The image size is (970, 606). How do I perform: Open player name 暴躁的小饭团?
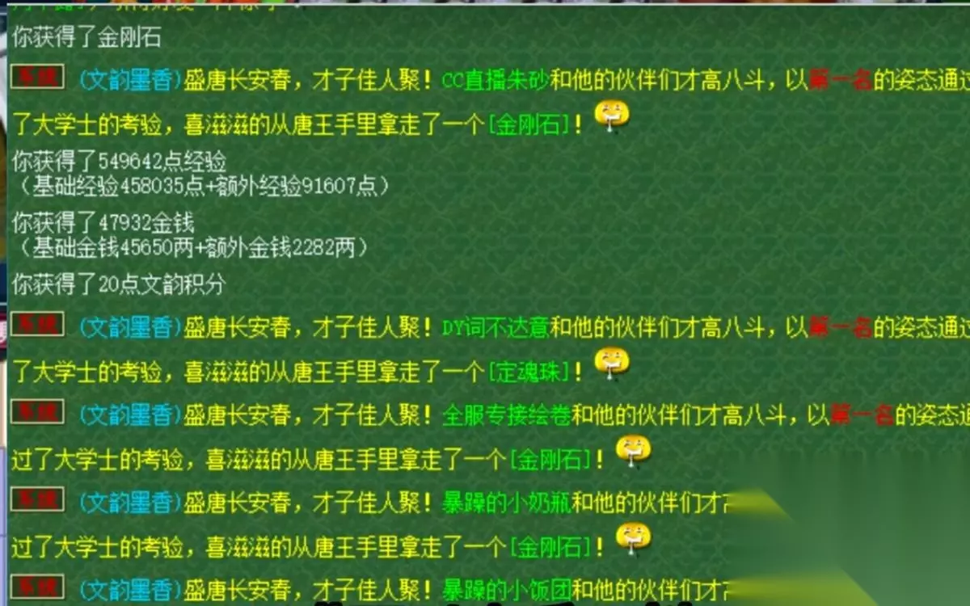(x=507, y=590)
